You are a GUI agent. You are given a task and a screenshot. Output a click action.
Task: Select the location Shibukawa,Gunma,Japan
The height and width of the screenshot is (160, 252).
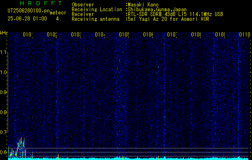pos(157,10)
